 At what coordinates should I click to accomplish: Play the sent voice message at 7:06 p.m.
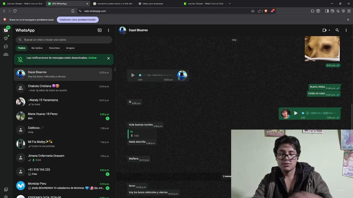[296, 113]
